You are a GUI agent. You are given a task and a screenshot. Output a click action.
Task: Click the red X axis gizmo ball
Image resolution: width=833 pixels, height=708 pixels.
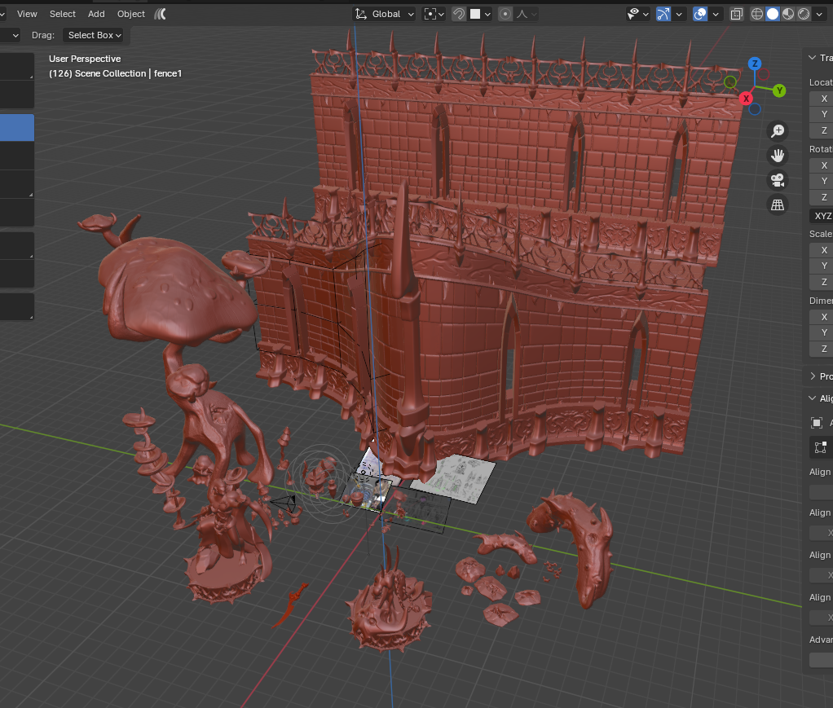click(746, 98)
